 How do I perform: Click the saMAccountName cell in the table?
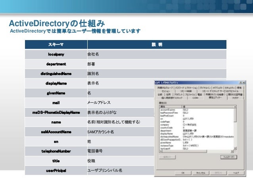(56, 132)
